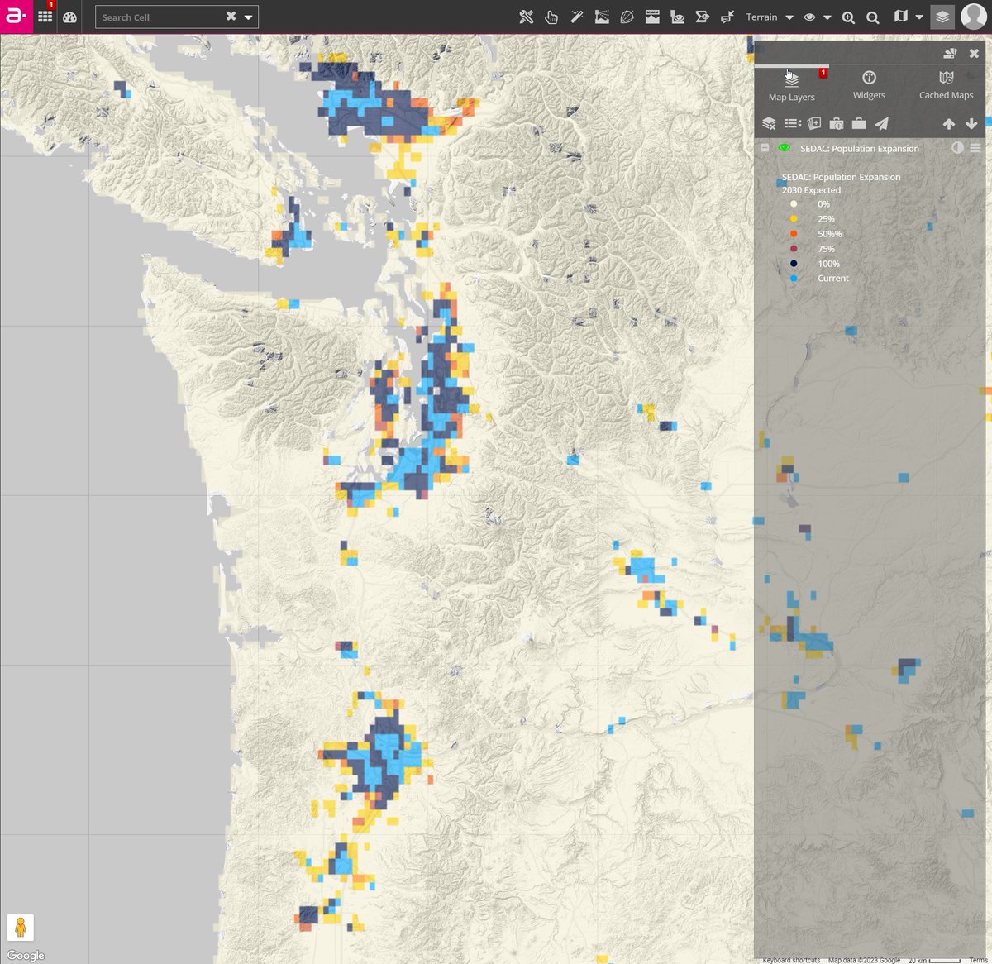This screenshot has height=964, width=992.
Task: Click the 50%% orange legend swatch
Action: [794, 234]
